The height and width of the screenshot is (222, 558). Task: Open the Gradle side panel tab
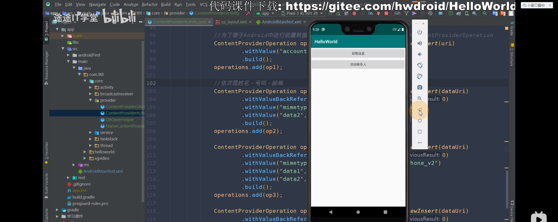[x=512, y=30]
